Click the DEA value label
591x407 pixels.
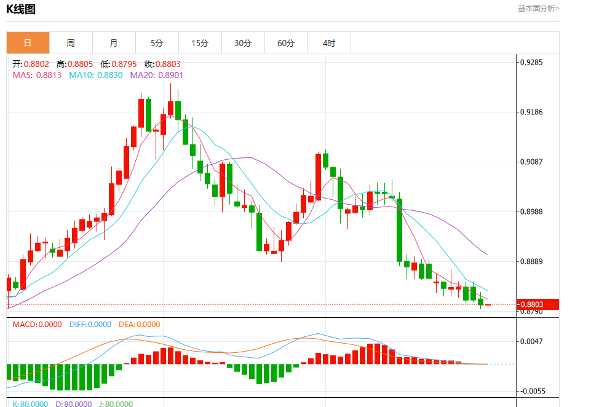coord(139,325)
